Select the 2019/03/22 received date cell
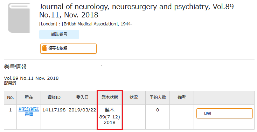This screenshot has height=132, width=257. click(x=82, y=110)
